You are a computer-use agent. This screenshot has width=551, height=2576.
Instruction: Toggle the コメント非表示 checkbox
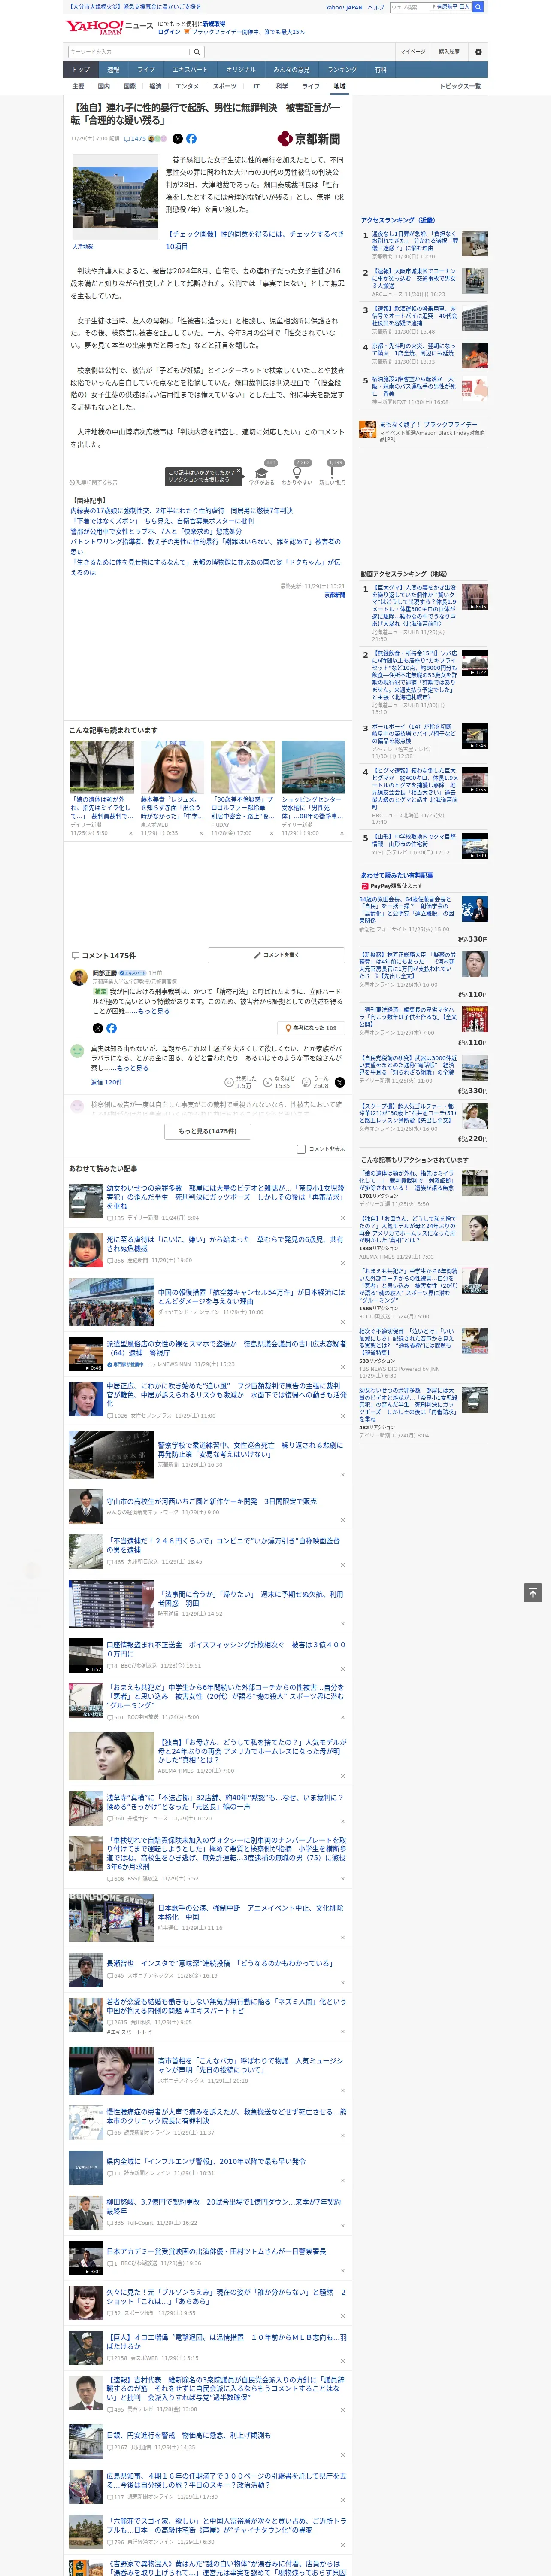(301, 1149)
